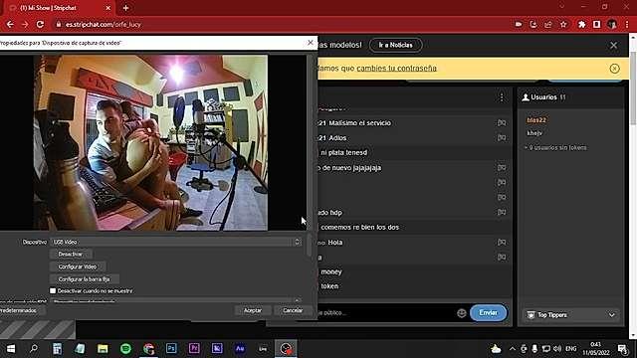This screenshot has height=358, width=637.
Task: Click the Enviar chat button
Action: click(x=488, y=313)
